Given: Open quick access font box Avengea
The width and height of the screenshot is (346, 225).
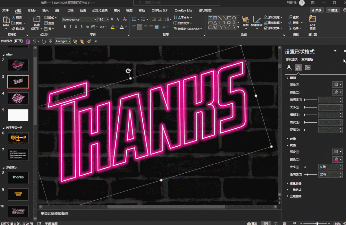Looking at the screenshot, I should pos(63,41).
